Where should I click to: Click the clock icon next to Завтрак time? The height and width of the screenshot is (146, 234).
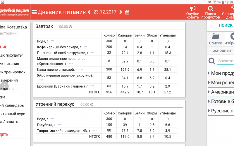tap(70, 27)
